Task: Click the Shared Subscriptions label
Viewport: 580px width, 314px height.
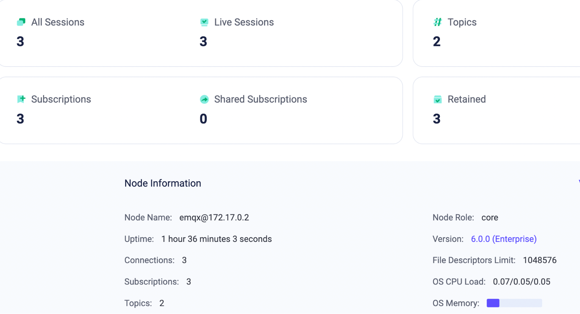Action: tap(261, 99)
